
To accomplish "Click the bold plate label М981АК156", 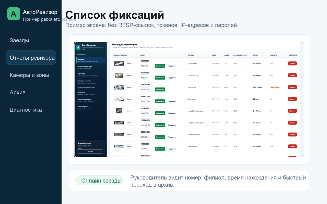I will tap(146, 120).
